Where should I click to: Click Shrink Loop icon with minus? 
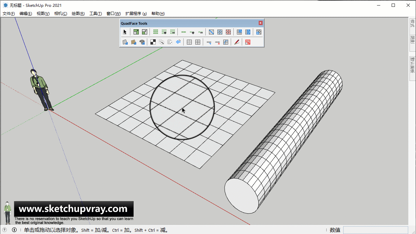coord(201,32)
